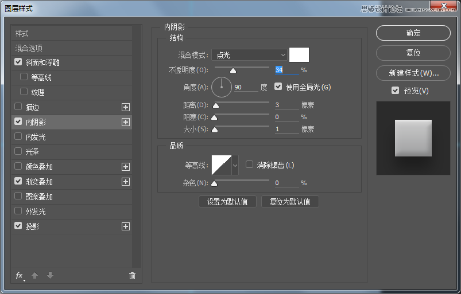Enable the 等高线 sub-option checkbox
Viewport: 461px width, 294px height.
point(24,77)
